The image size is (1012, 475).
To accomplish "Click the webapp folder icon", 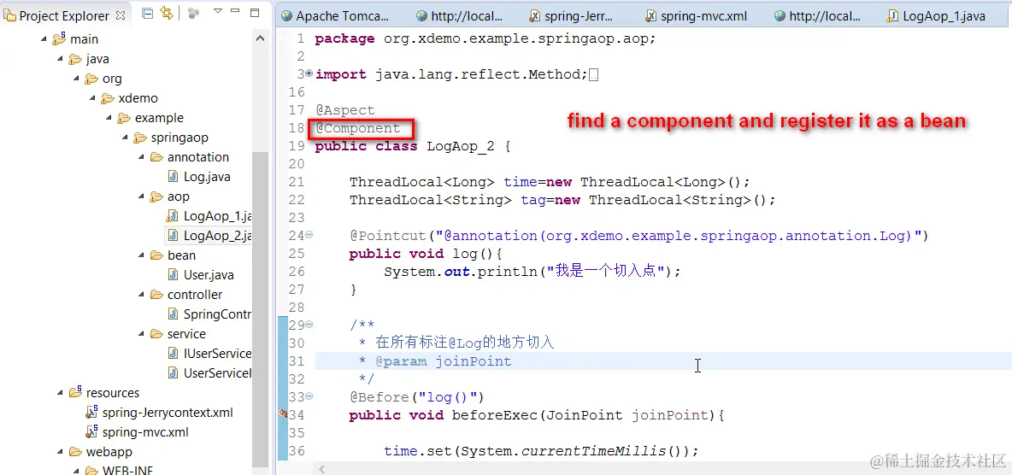I will coord(76,452).
